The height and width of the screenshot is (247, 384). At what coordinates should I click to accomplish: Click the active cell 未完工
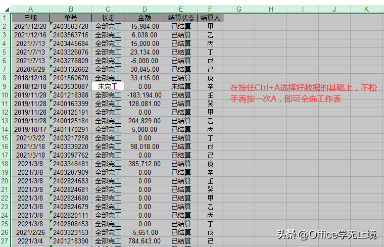click(108, 87)
